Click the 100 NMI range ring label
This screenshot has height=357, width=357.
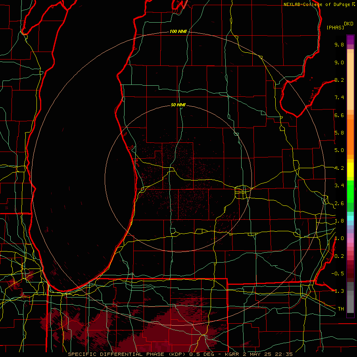click(178, 31)
